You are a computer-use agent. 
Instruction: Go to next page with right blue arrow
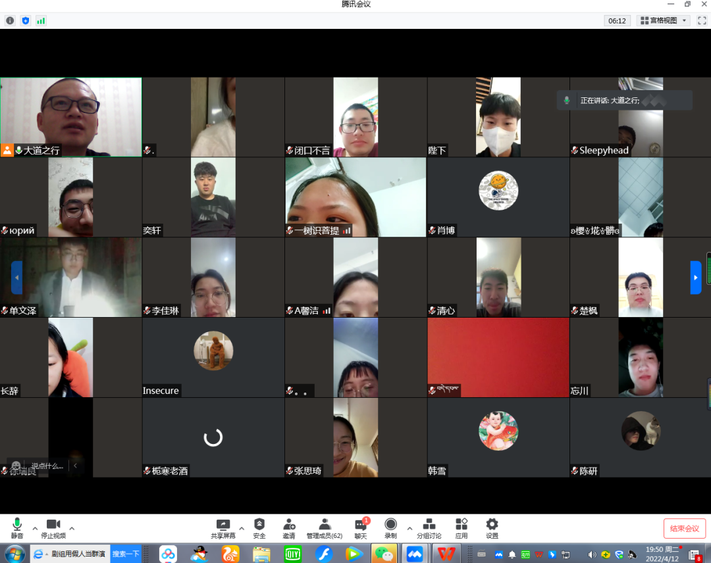695,277
